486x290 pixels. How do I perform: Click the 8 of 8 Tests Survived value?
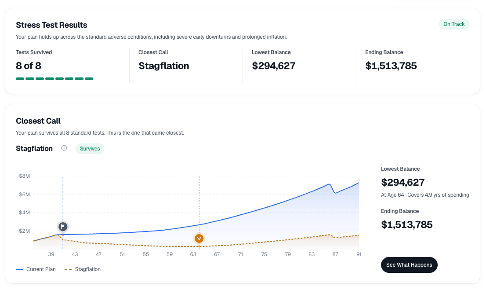29,66
